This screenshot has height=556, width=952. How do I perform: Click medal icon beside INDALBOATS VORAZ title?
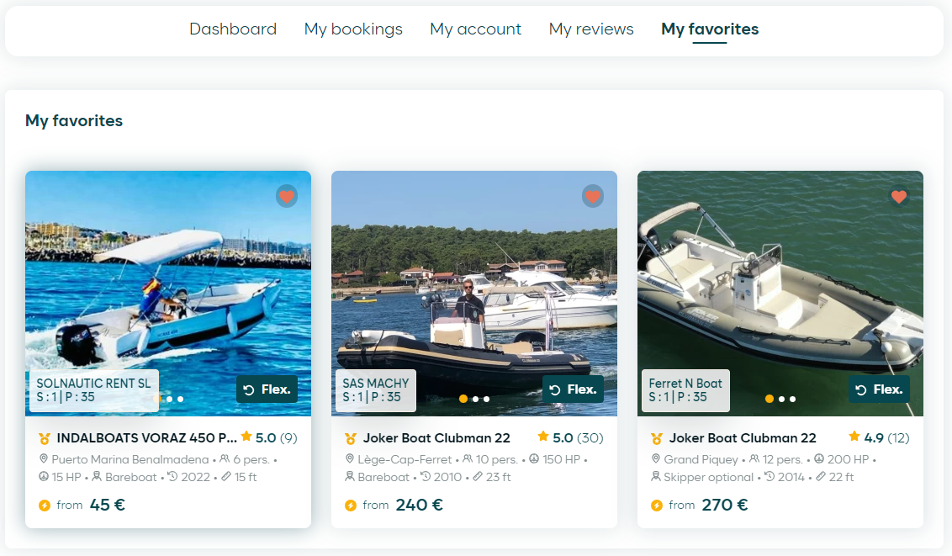tap(45, 438)
